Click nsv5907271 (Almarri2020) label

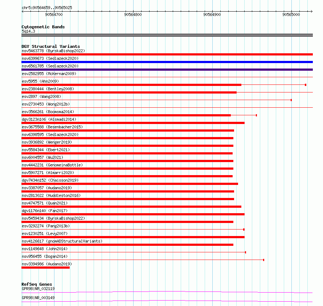click(48, 173)
